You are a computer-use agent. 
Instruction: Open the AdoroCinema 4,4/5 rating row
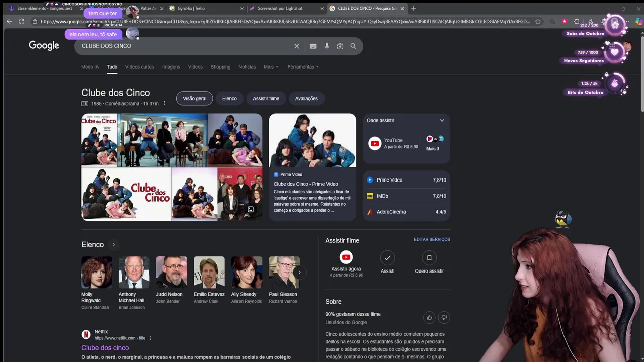[407, 212]
